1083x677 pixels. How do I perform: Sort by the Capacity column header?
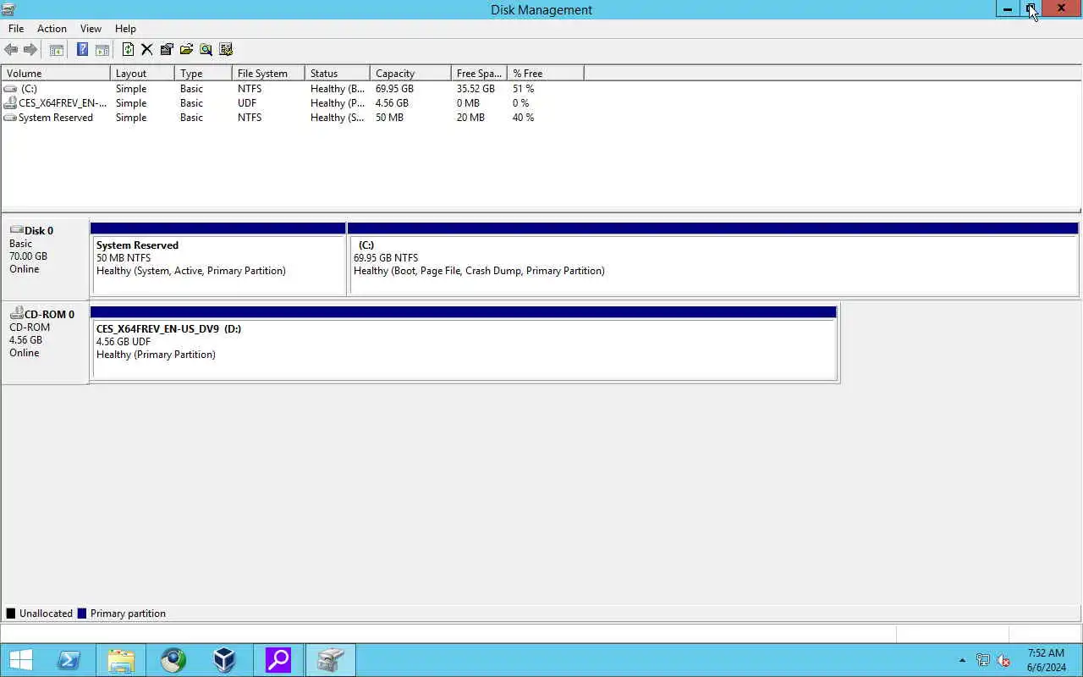tap(410, 74)
